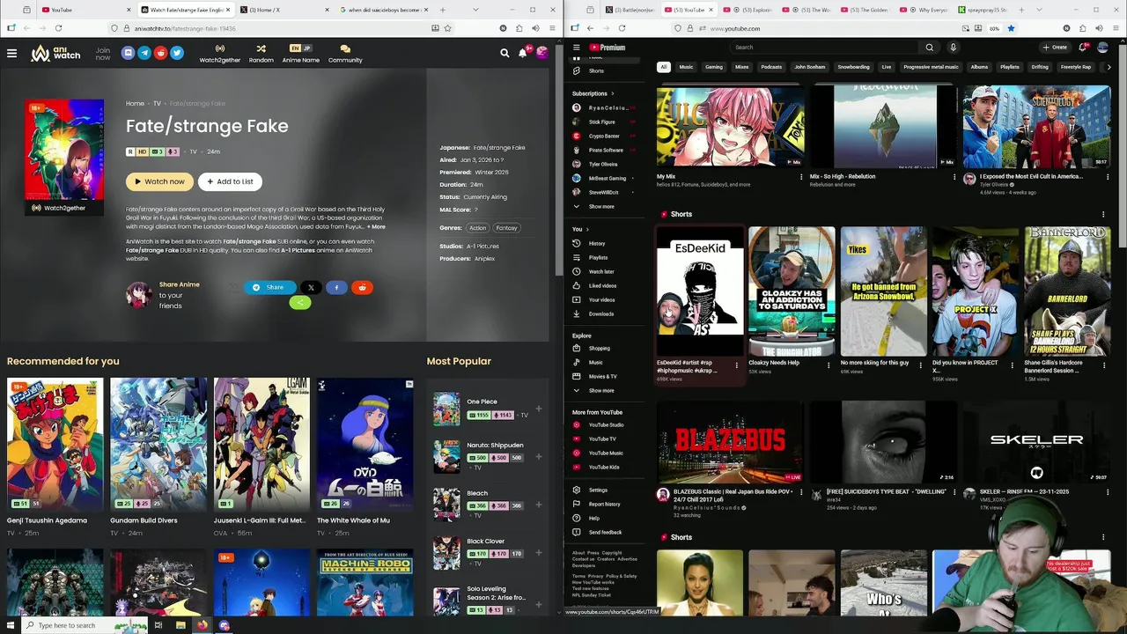Add One Piece to list with plus
The height and width of the screenshot is (634, 1127).
538,409
